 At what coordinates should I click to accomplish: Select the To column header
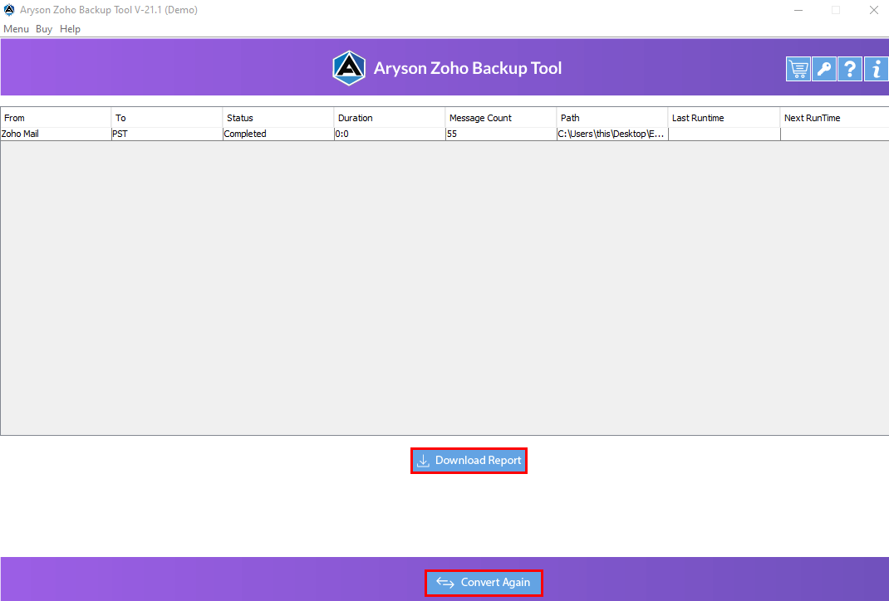tap(167, 118)
